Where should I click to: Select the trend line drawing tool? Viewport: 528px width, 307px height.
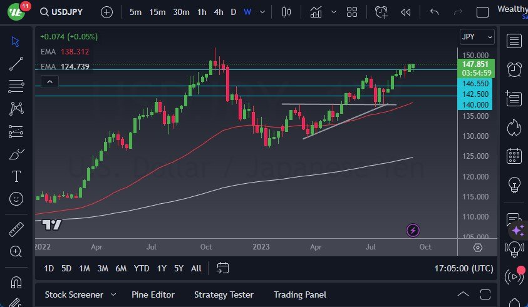point(16,63)
